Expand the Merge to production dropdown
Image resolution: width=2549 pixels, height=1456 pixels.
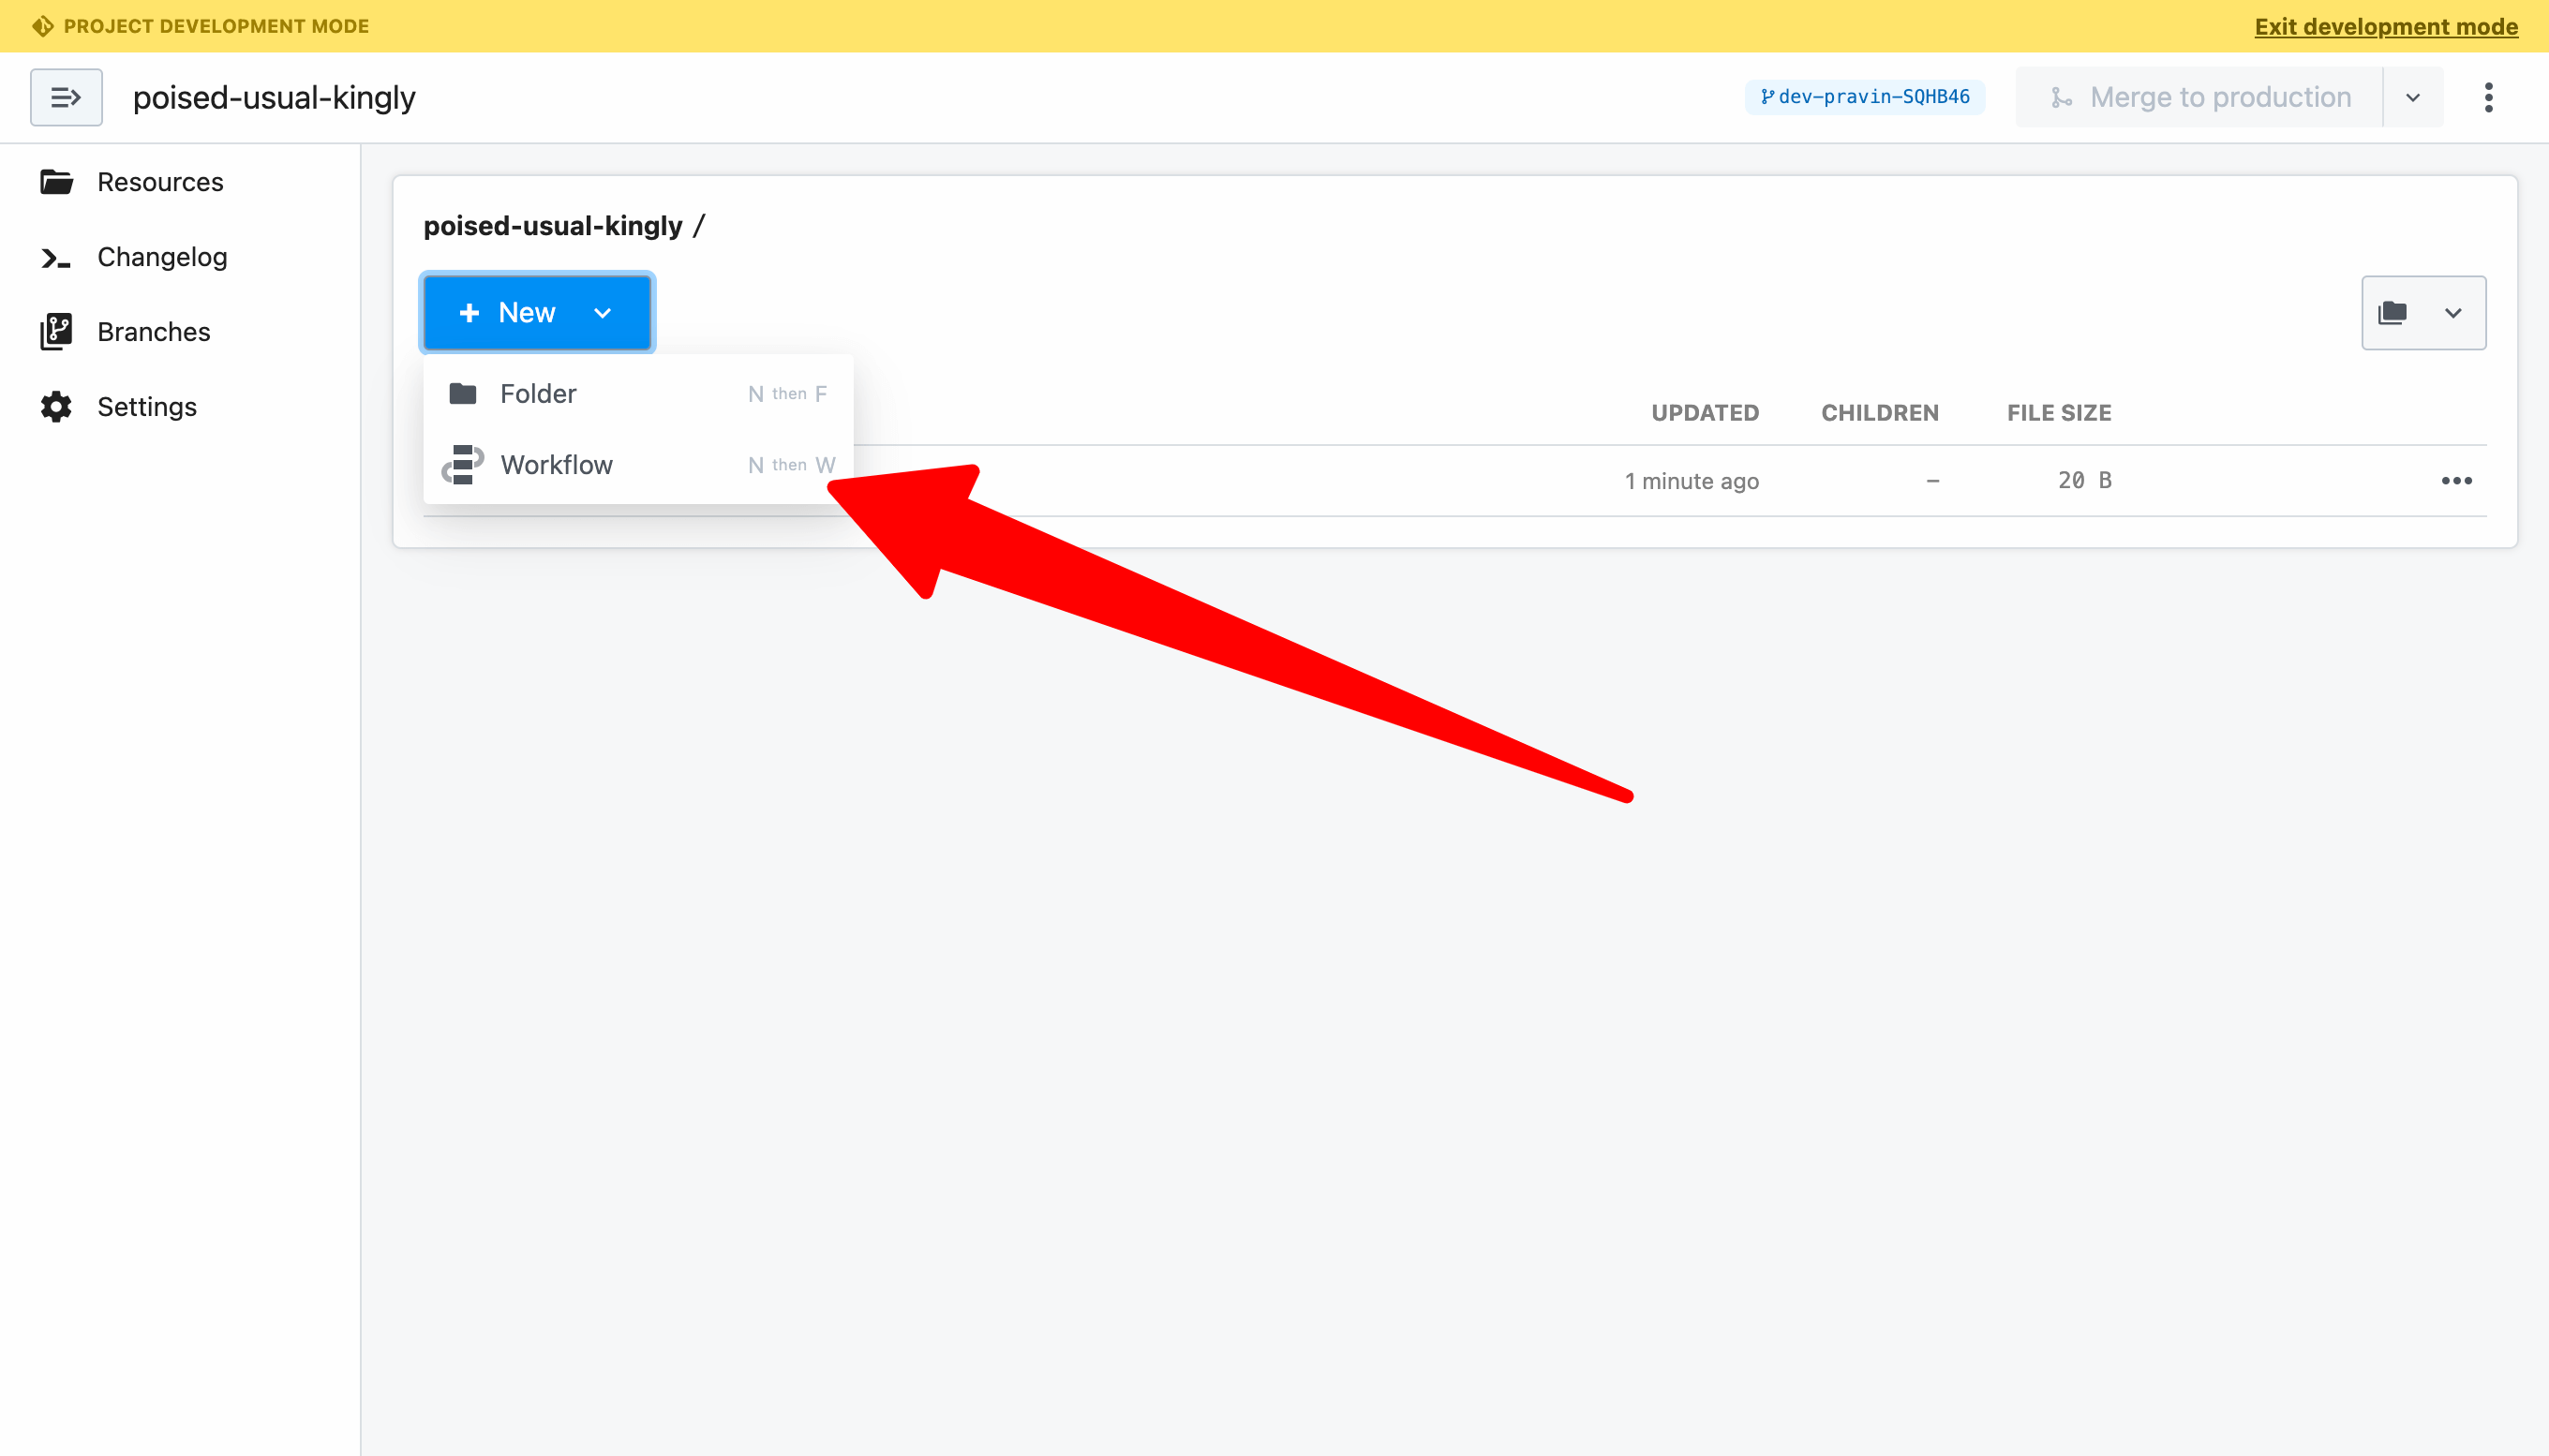[x=2412, y=97]
